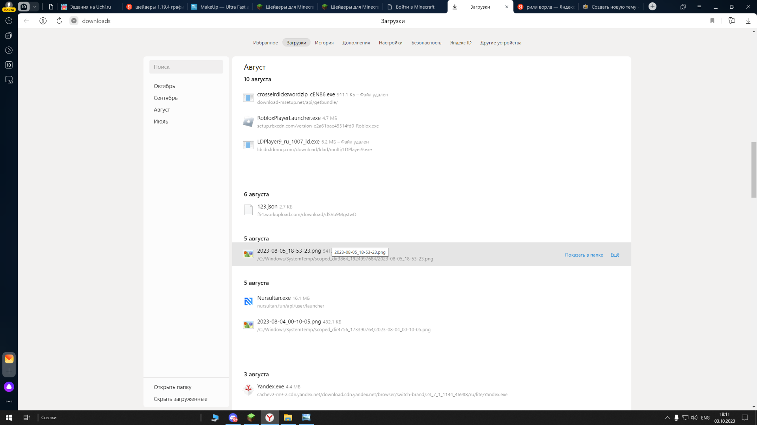Click Открыть папку at the bottom
This screenshot has height=425, width=757.
tap(172, 387)
